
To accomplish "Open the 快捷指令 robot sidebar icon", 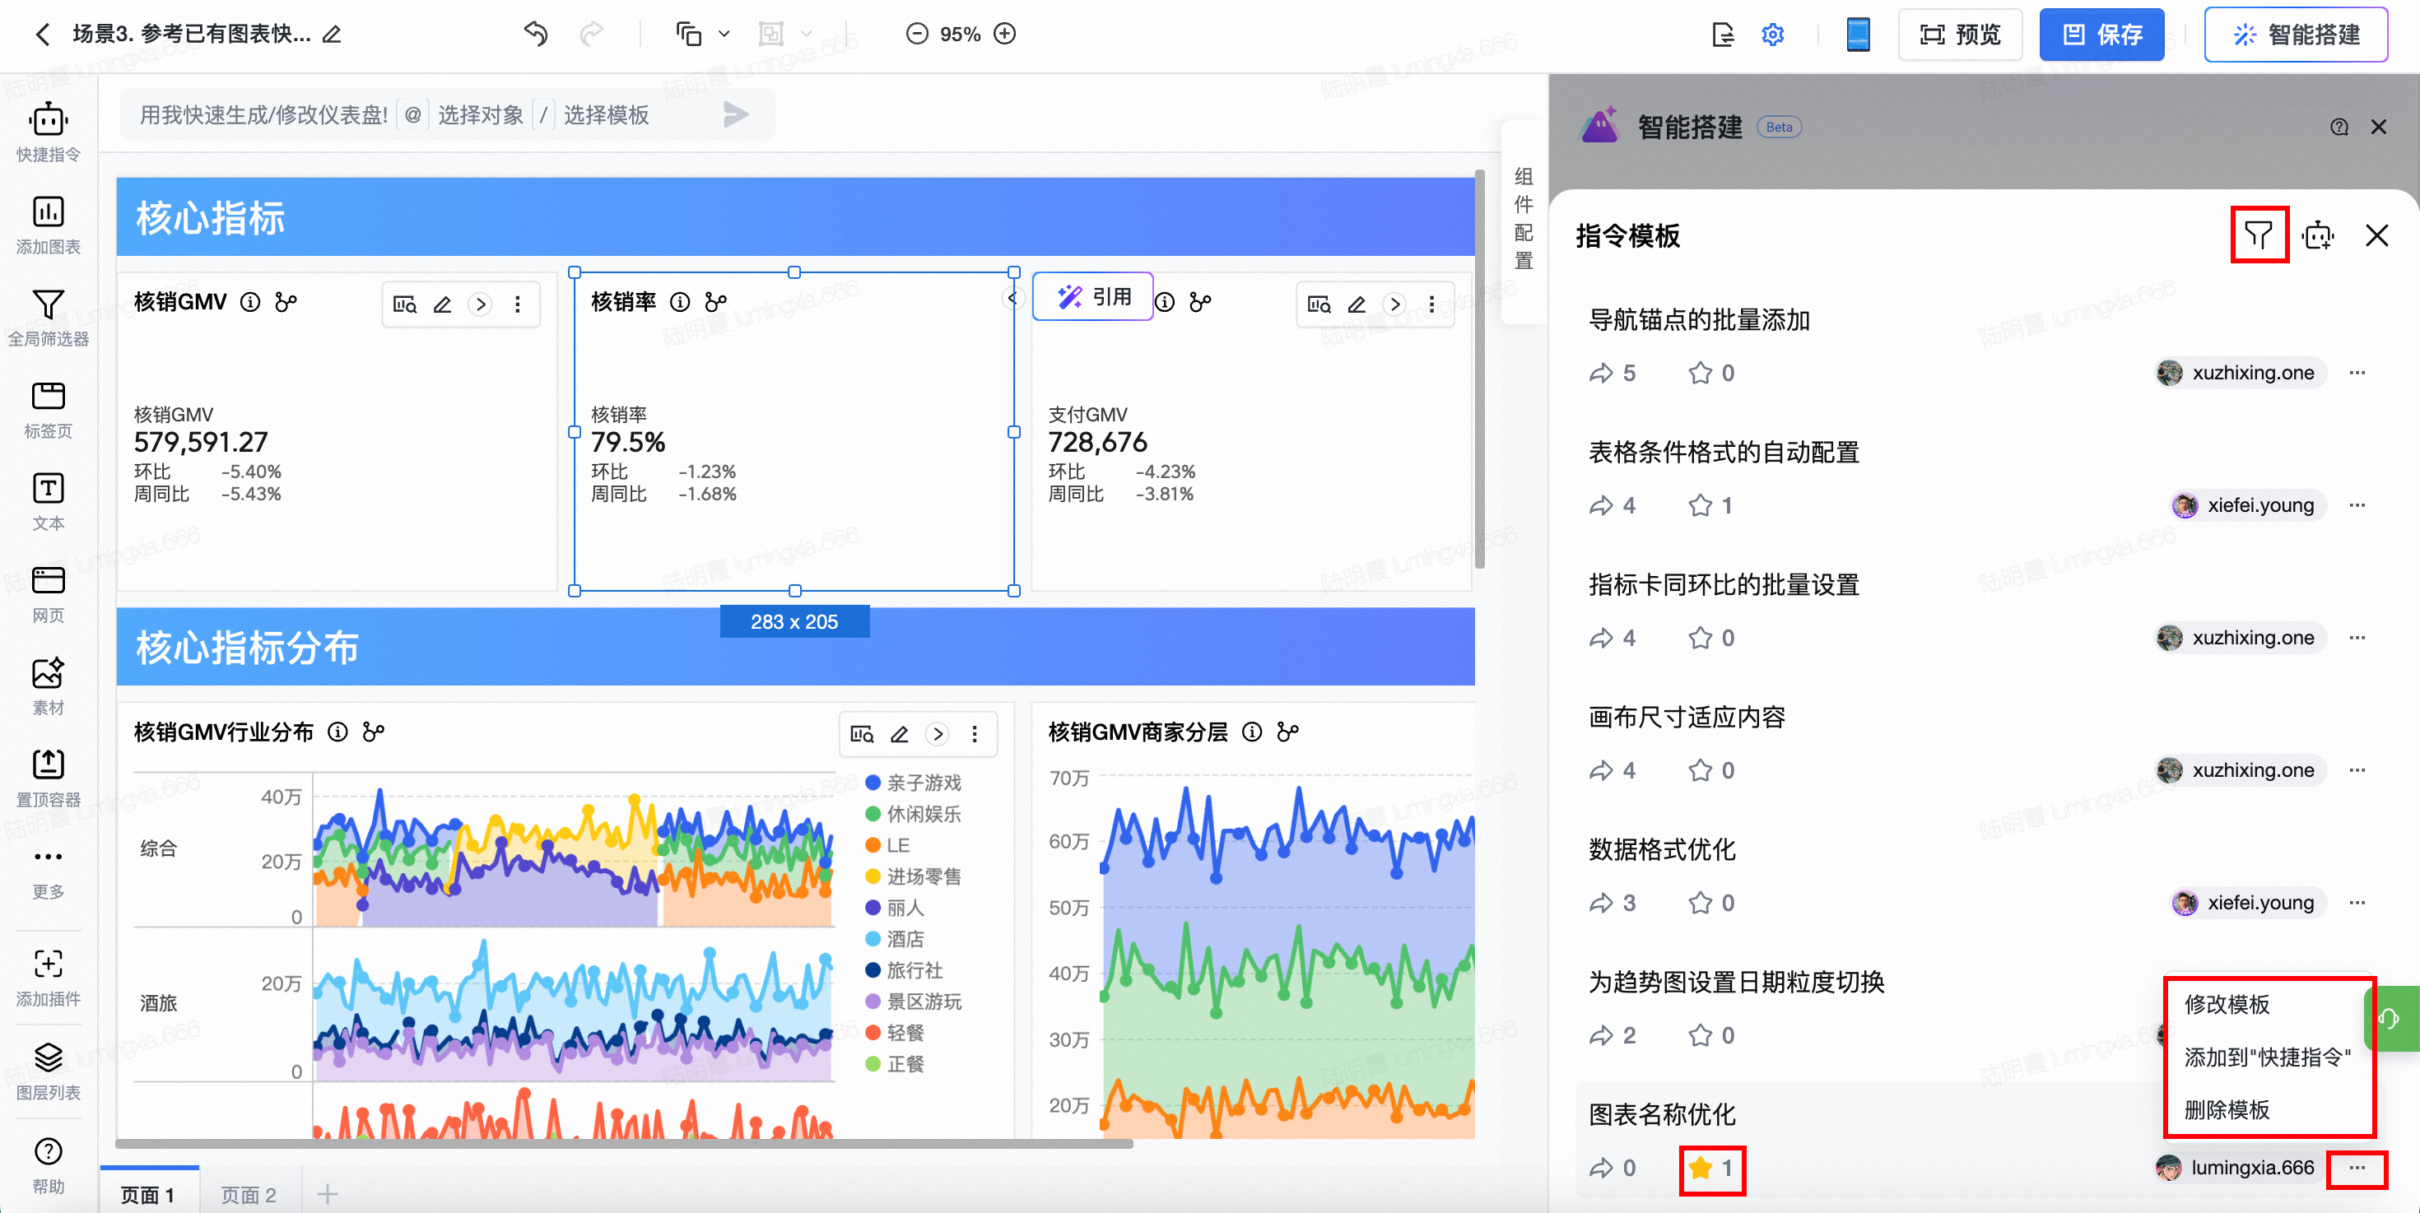I will coord(48,121).
